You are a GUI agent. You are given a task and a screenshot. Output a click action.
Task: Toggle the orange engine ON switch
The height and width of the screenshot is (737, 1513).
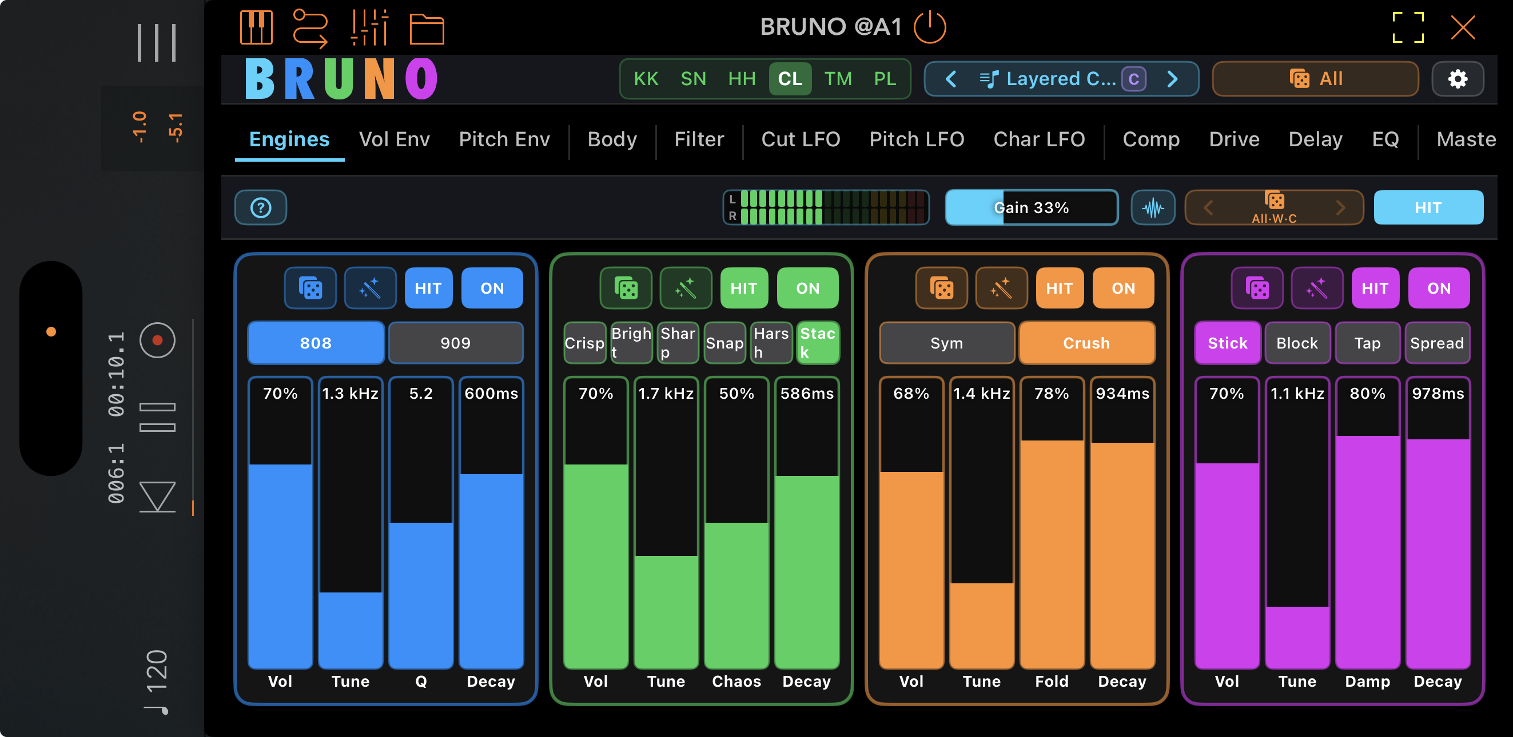(x=1122, y=288)
